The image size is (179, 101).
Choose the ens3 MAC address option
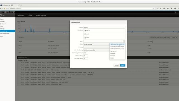117,47
